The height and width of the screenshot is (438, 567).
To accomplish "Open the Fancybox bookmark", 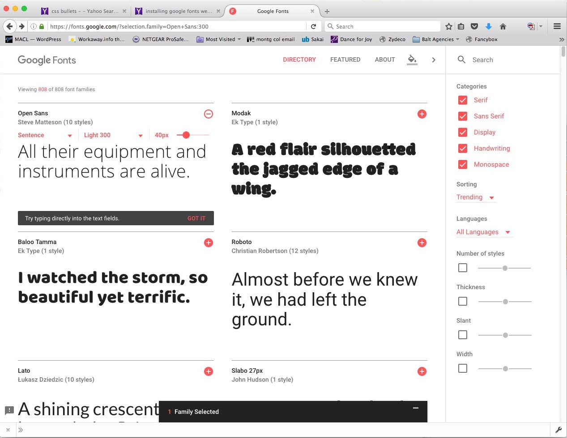I will coord(482,39).
